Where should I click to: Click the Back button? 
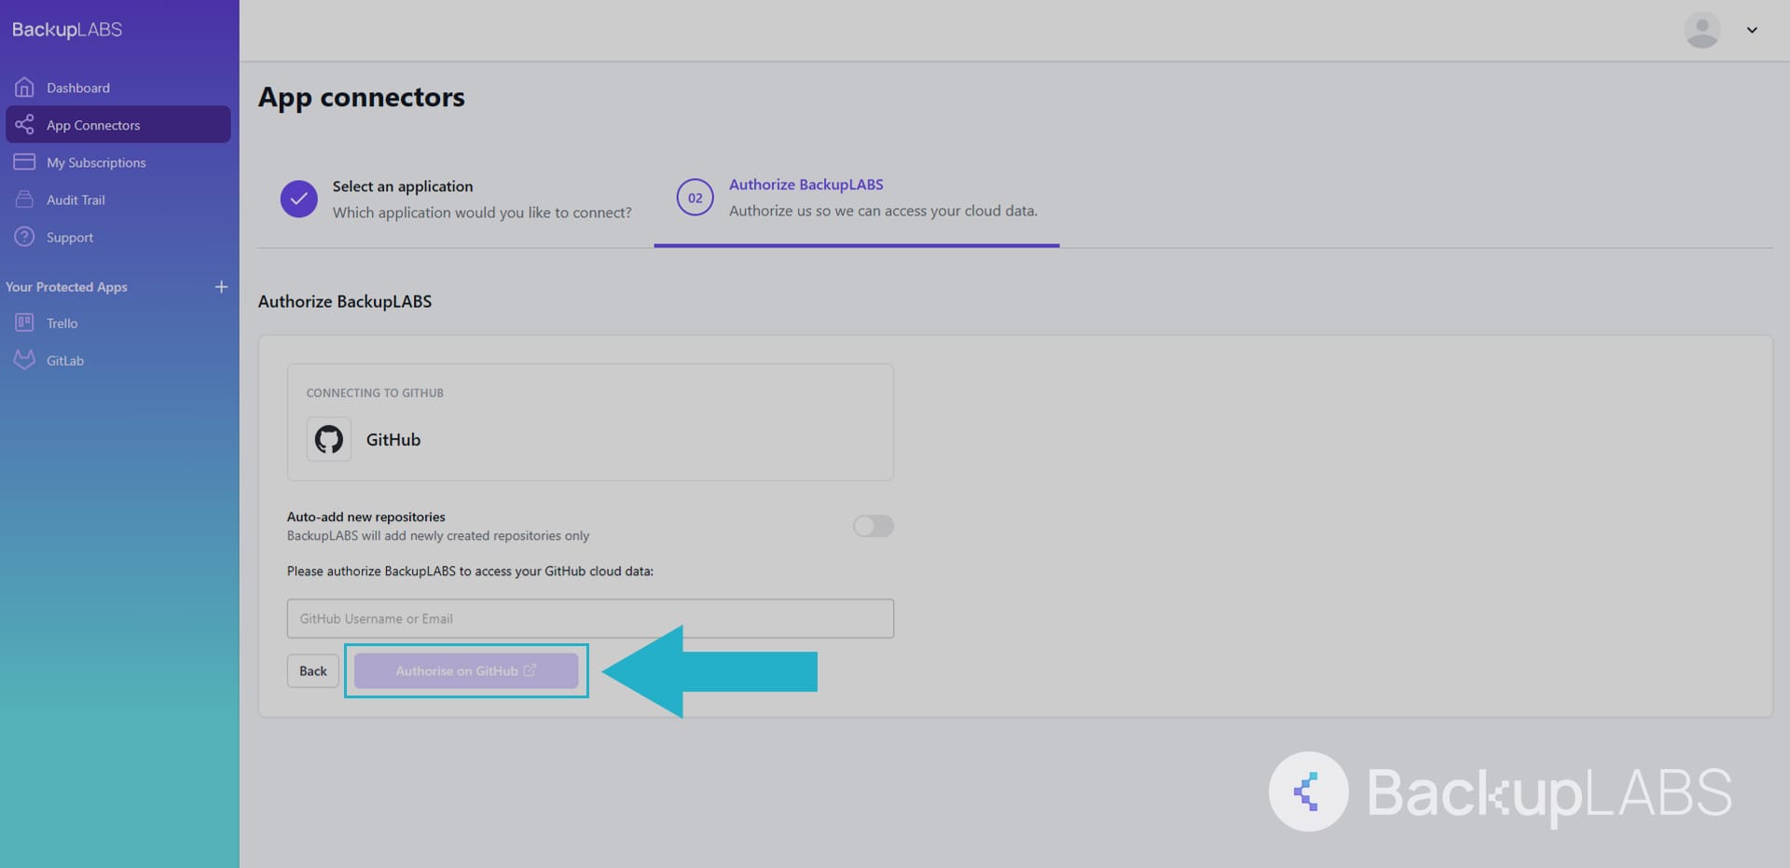(x=312, y=670)
